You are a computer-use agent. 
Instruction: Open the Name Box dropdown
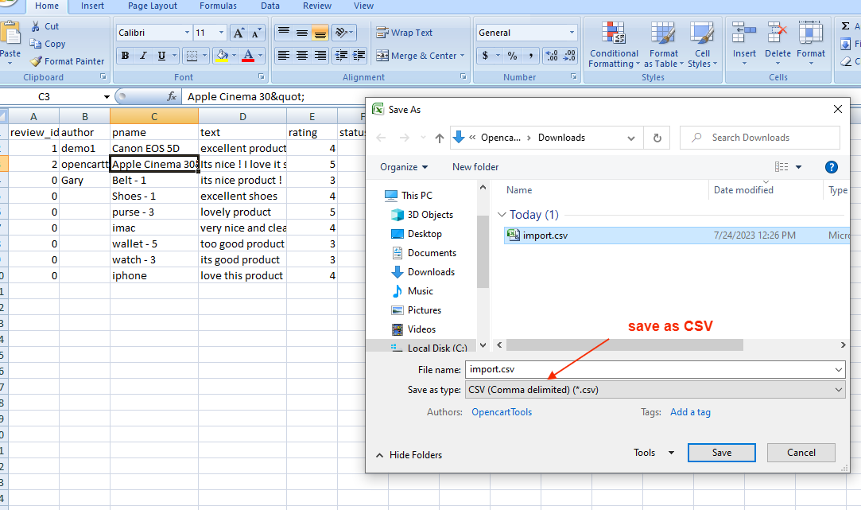(x=107, y=97)
